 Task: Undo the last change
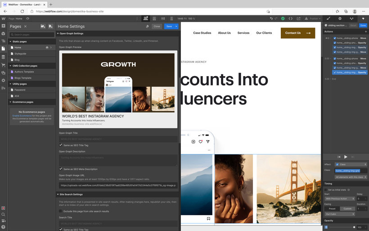[271, 18]
